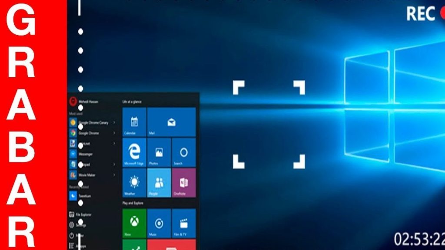Open the Calendar tile
445x250 pixels.
coord(134,122)
